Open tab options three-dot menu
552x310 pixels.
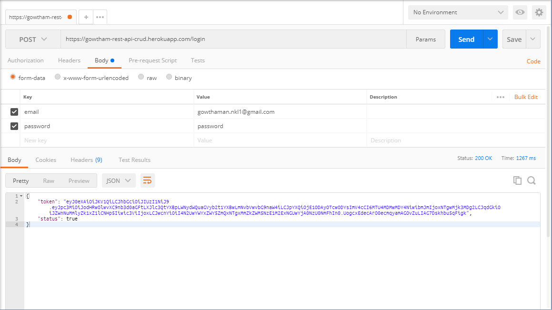pyautogui.click(x=100, y=17)
